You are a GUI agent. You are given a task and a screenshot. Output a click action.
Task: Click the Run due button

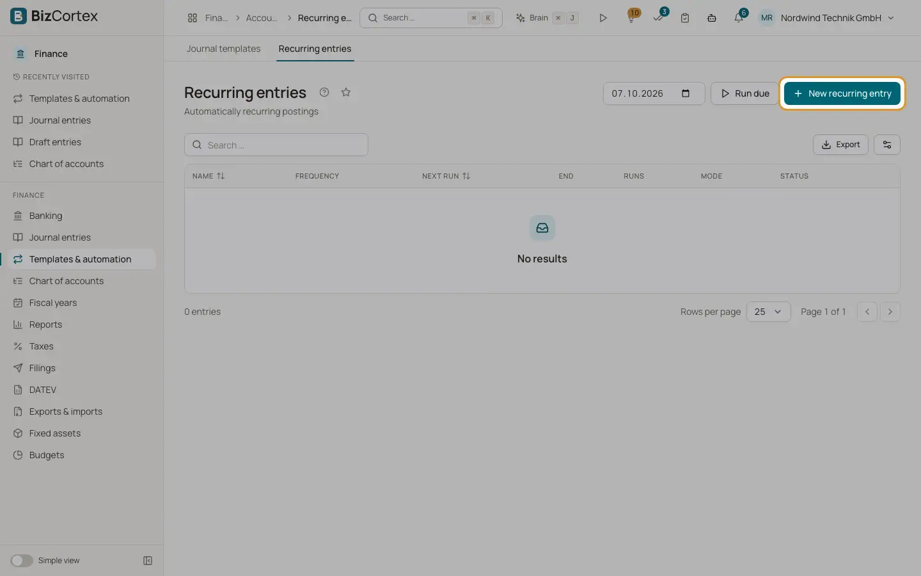[x=744, y=93]
